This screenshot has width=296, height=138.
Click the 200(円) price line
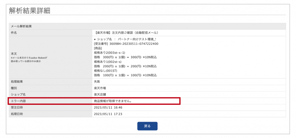pyautogui.click(x=125, y=66)
